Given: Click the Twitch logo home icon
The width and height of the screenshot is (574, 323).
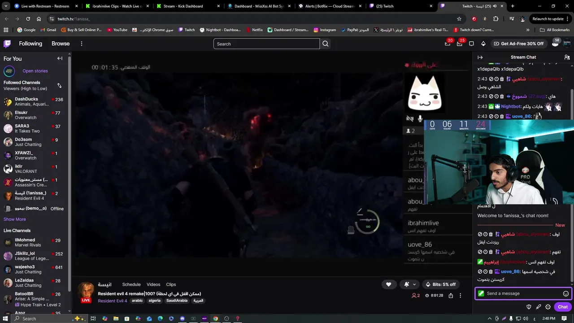Looking at the screenshot, I should tap(7, 44).
